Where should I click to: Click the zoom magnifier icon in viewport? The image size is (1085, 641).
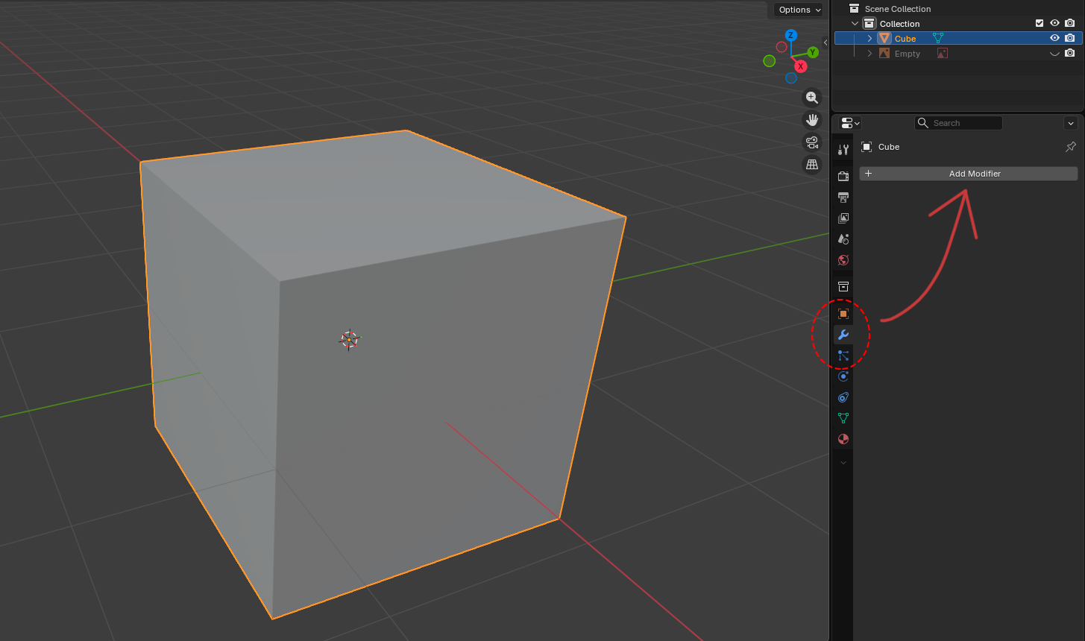pyautogui.click(x=812, y=98)
